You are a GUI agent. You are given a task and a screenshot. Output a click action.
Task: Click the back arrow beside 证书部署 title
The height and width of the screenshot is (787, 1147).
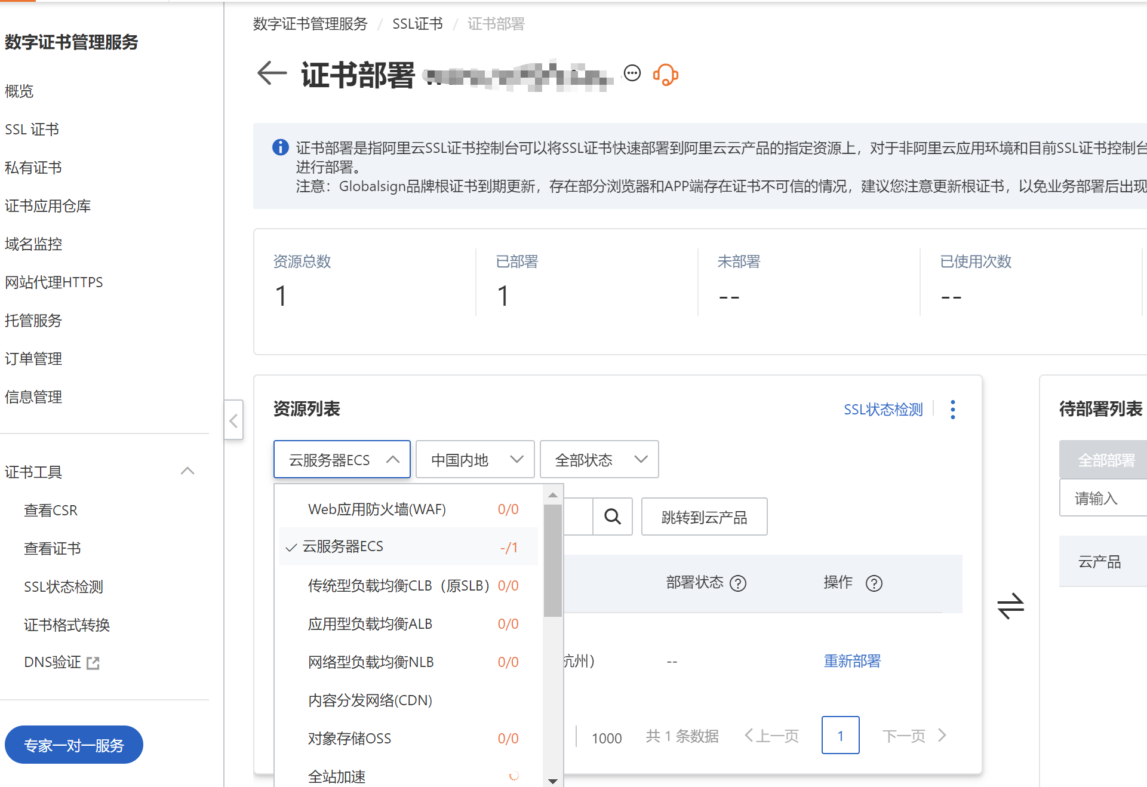pyautogui.click(x=272, y=74)
